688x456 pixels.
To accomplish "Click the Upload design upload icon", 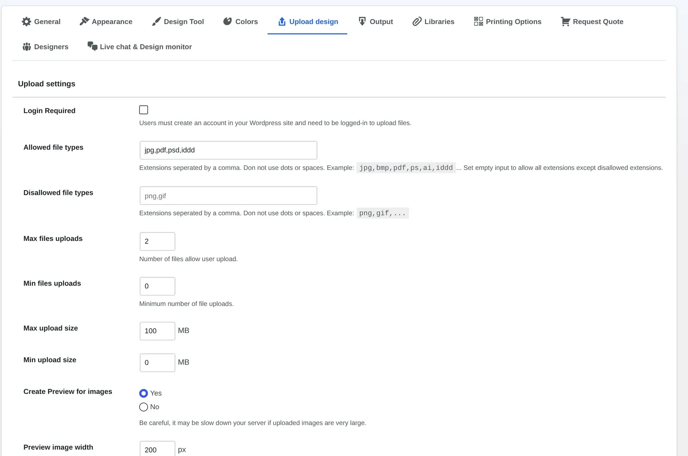I will click(282, 22).
